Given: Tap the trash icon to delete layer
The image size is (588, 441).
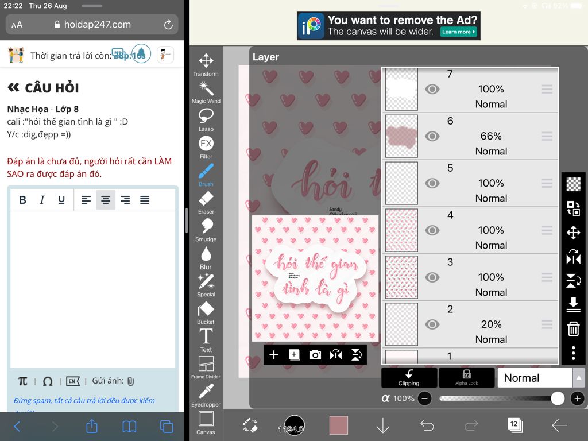Looking at the screenshot, I should tap(574, 329).
